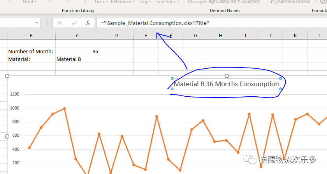The width and height of the screenshot is (327, 174).
Task: Select column B header
Action: 31,36
